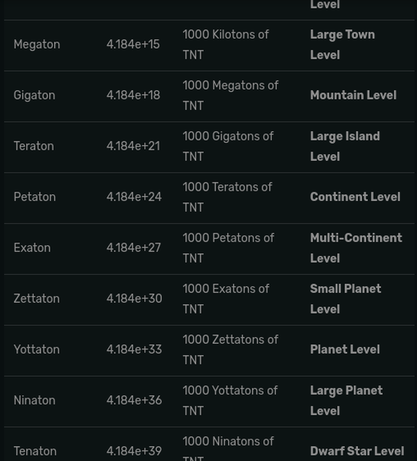
Task: Open the Dwarf Star Level link
Action: click(x=357, y=451)
